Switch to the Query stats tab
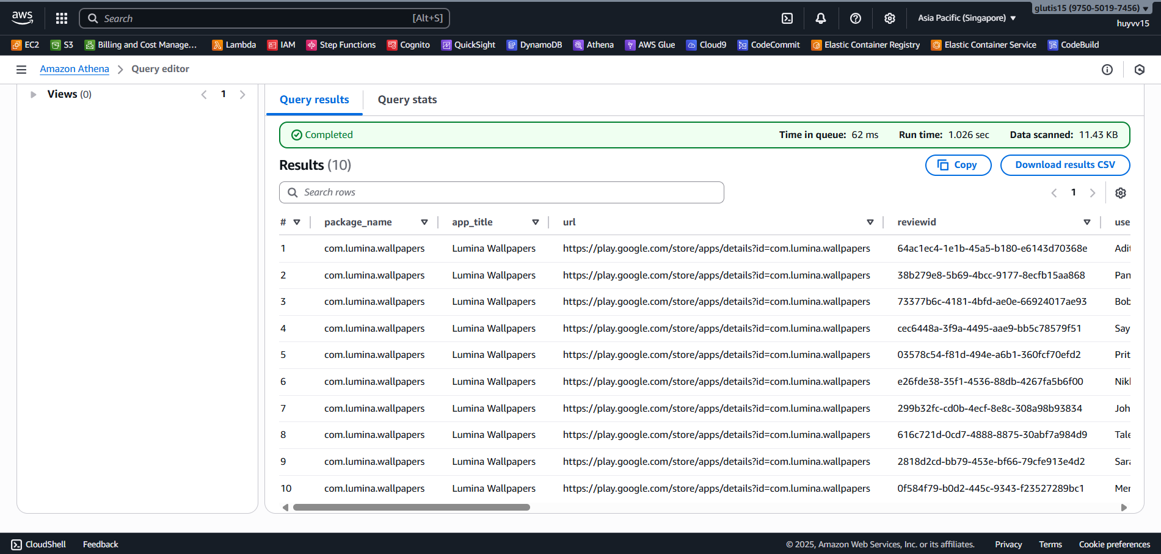Screen dimensions: 1161x554 pos(407,100)
